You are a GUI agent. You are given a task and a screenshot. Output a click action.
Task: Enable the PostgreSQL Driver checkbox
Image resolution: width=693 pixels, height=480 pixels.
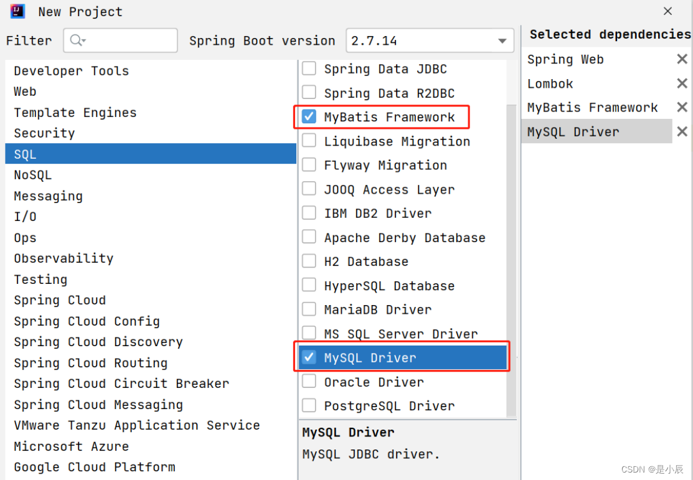pyautogui.click(x=309, y=405)
